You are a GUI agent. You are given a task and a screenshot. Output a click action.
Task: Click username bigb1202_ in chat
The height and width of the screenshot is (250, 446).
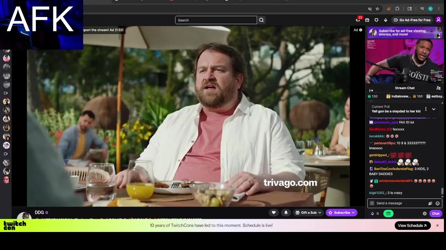[x=377, y=193]
